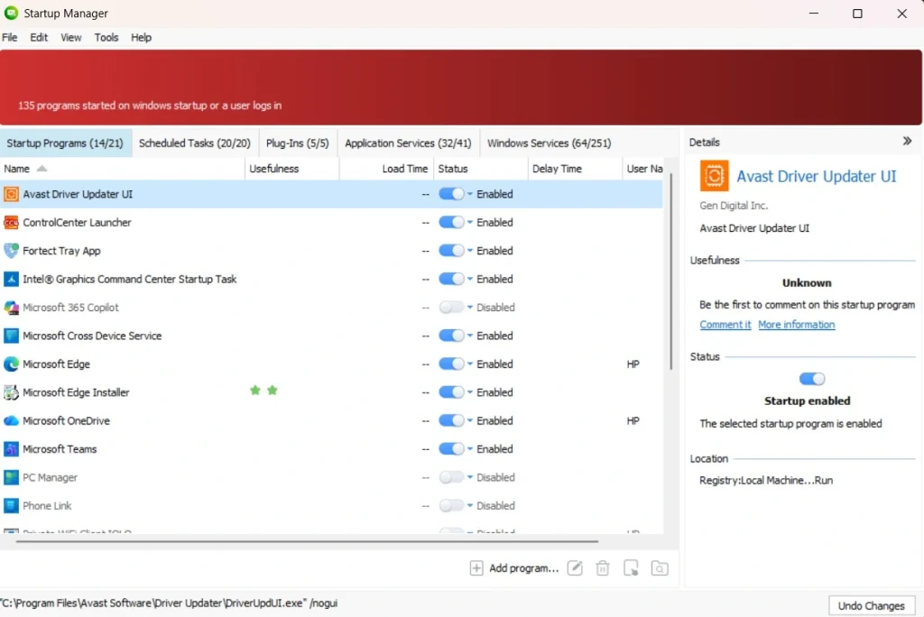Image resolution: width=924 pixels, height=617 pixels.
Task: Toggle Fortect Tray App switch off
Action: point(451,251)
